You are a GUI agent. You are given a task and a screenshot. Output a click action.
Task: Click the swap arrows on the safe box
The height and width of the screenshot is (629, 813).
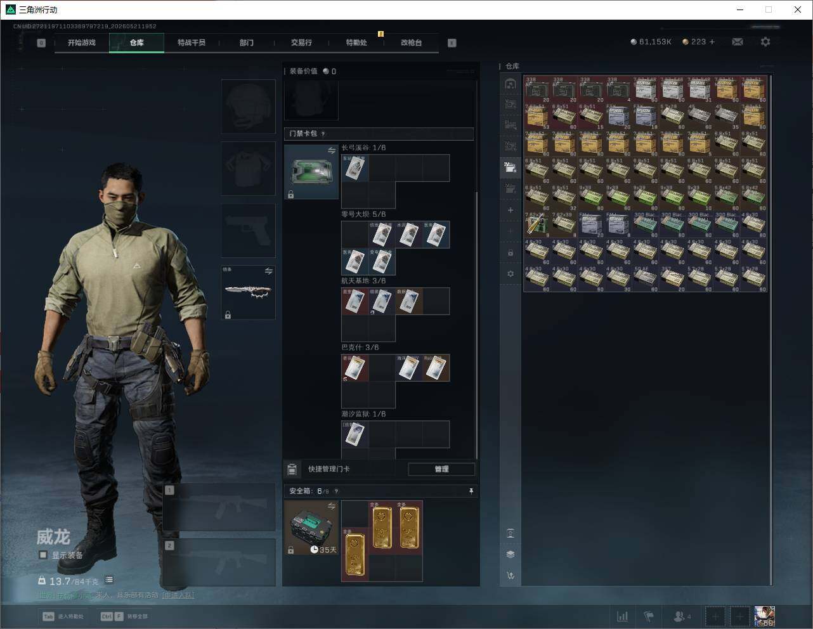click(x=332, y=505)
